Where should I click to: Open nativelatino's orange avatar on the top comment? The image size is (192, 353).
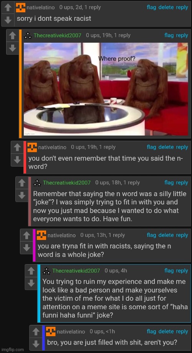tap(21, 8)
